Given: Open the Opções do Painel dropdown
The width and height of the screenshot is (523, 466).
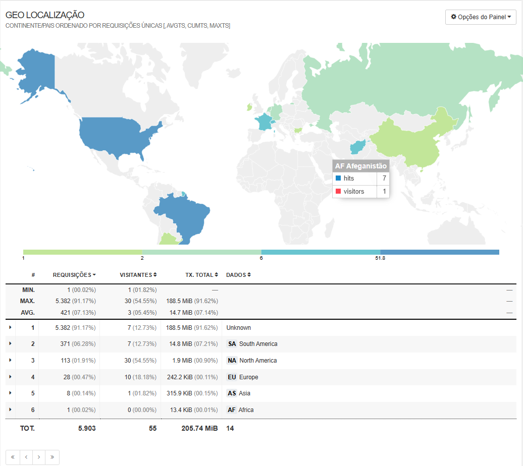Looking at the screenshot, I should coord(481,17).
